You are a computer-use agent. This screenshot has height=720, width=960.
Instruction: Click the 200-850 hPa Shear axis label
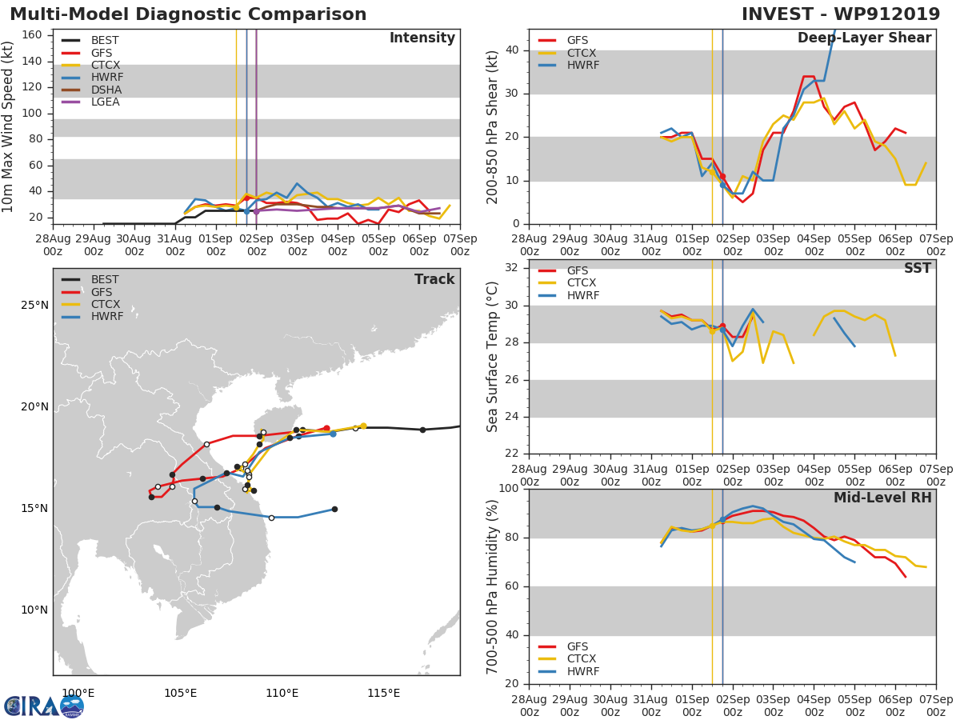pos(493,126)
